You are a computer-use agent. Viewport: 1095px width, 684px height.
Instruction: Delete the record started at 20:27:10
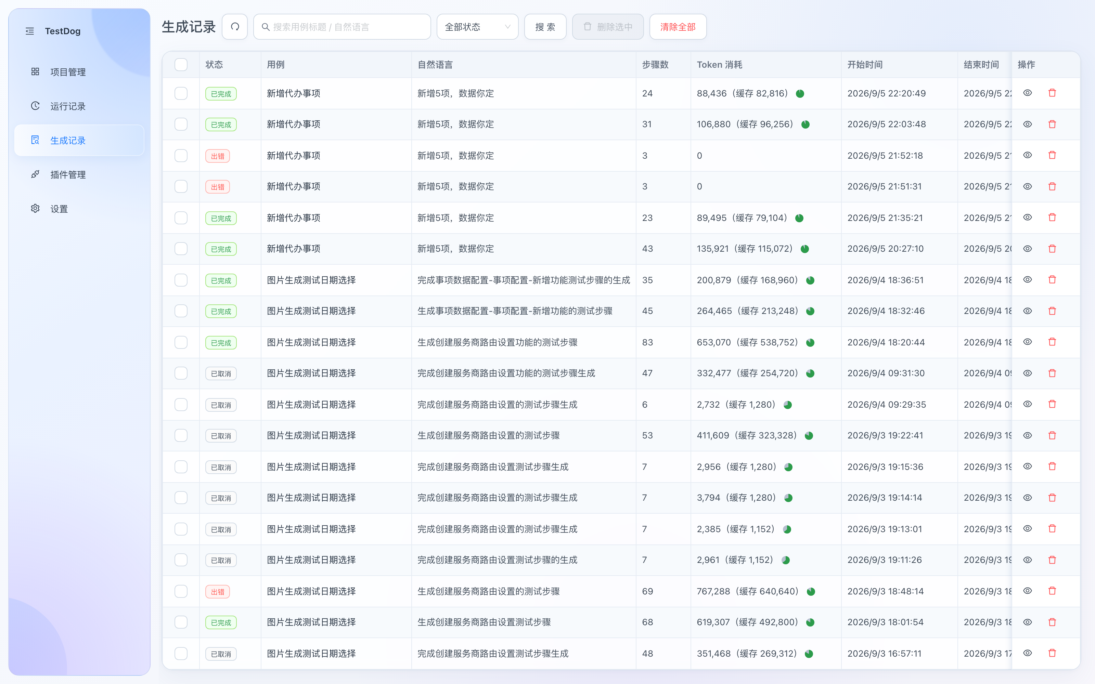pyautogui.click(x=1052, y=249)
